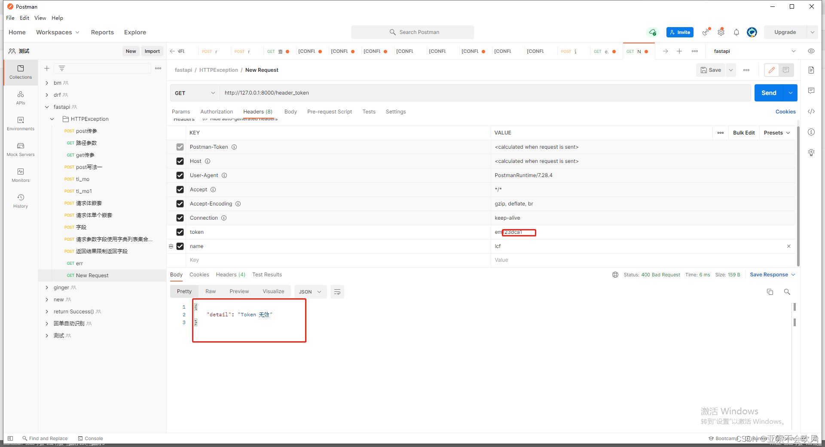Click the Search Postman box
The width and height of the screenshot is (825, 447).
tap(412, 32)
